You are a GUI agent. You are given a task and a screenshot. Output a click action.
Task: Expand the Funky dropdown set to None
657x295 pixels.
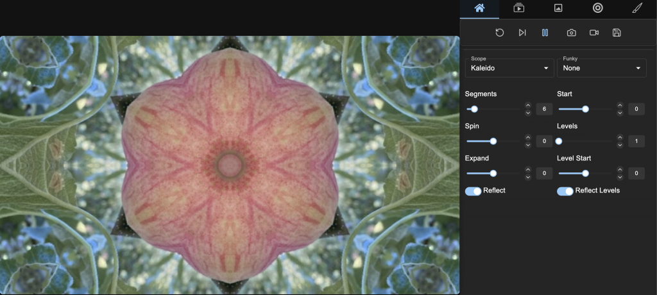pyautogui.click(x=601, y=68)
